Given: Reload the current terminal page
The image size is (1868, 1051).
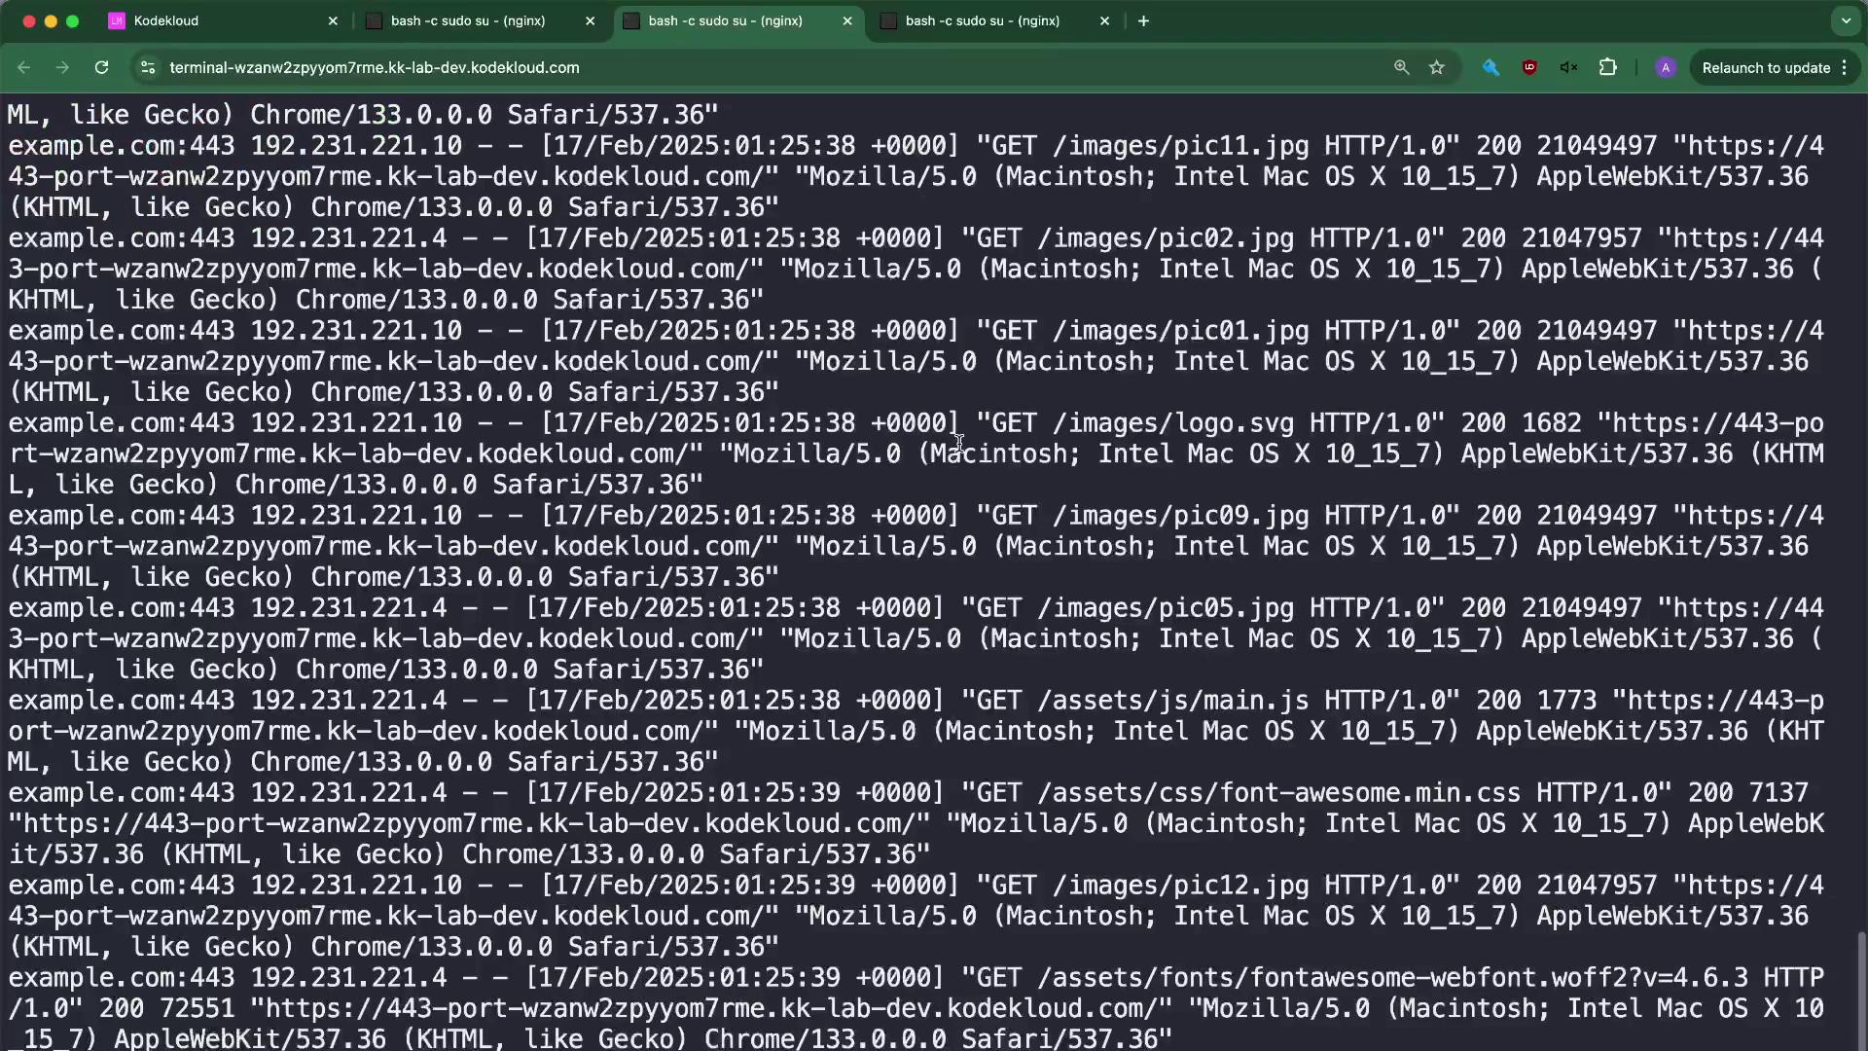Looking at the screenshot, I should pyautogui.click(x=101, y=67).
